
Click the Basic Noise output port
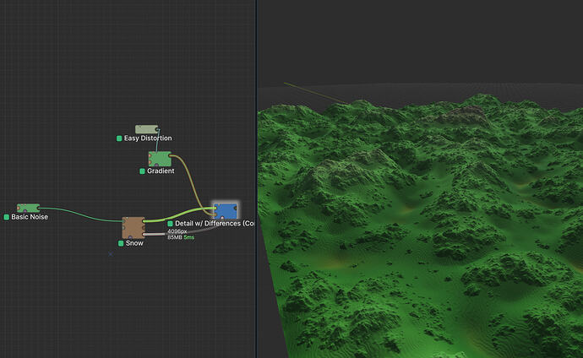coord(38,209)
